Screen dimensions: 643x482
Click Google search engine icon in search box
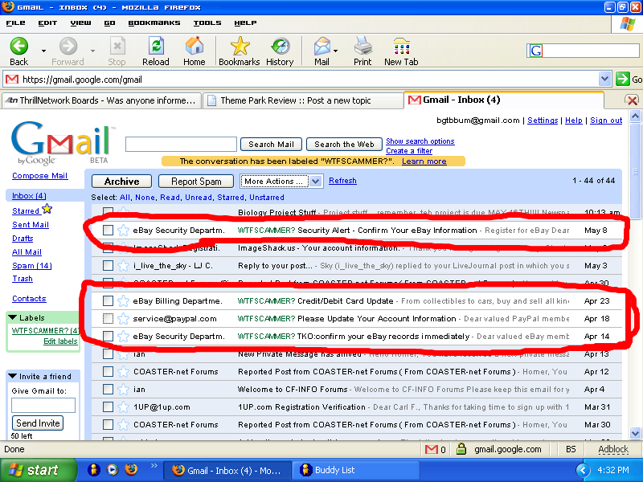(x=535, y=51)
